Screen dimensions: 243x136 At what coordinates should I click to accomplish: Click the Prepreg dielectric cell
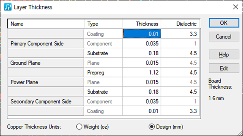tap(180, 73)
